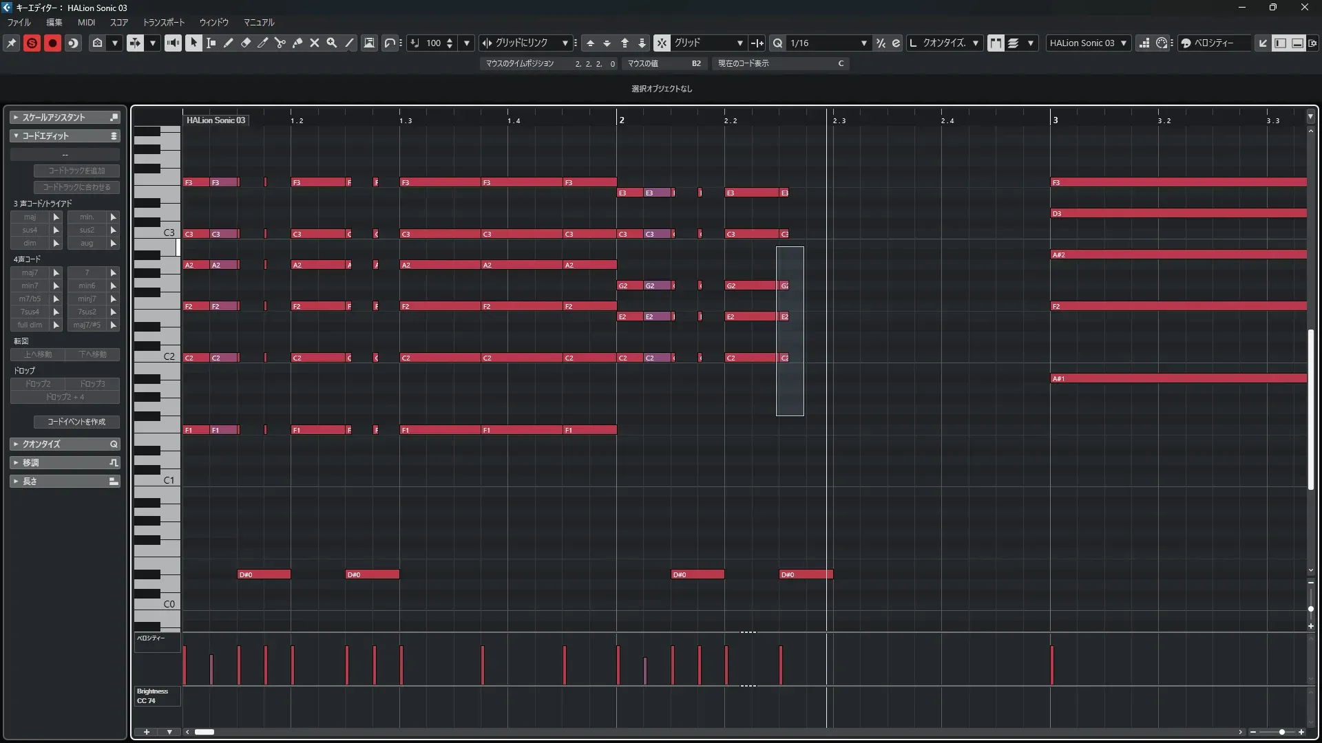Choose the Split scissors tool
This screenshot has height=743, width=1322.
[x=280, y=43]
